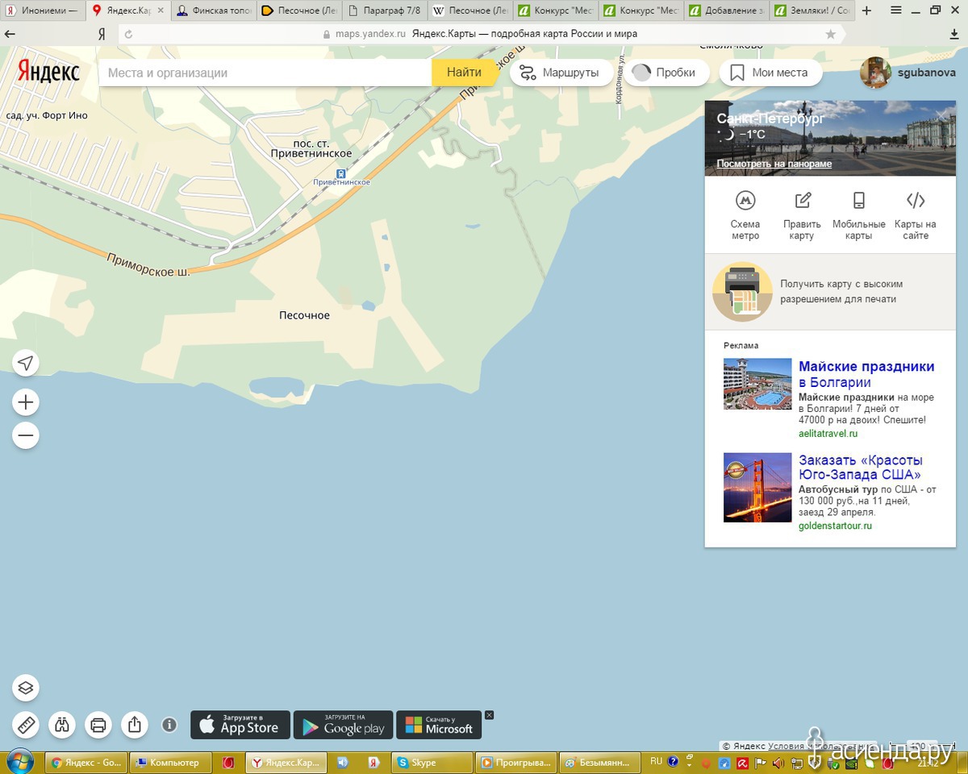Open the panorama binoculars tool
Image resolution: width=968 pixels, height=774 pixels.
click(x=62, y=725)
